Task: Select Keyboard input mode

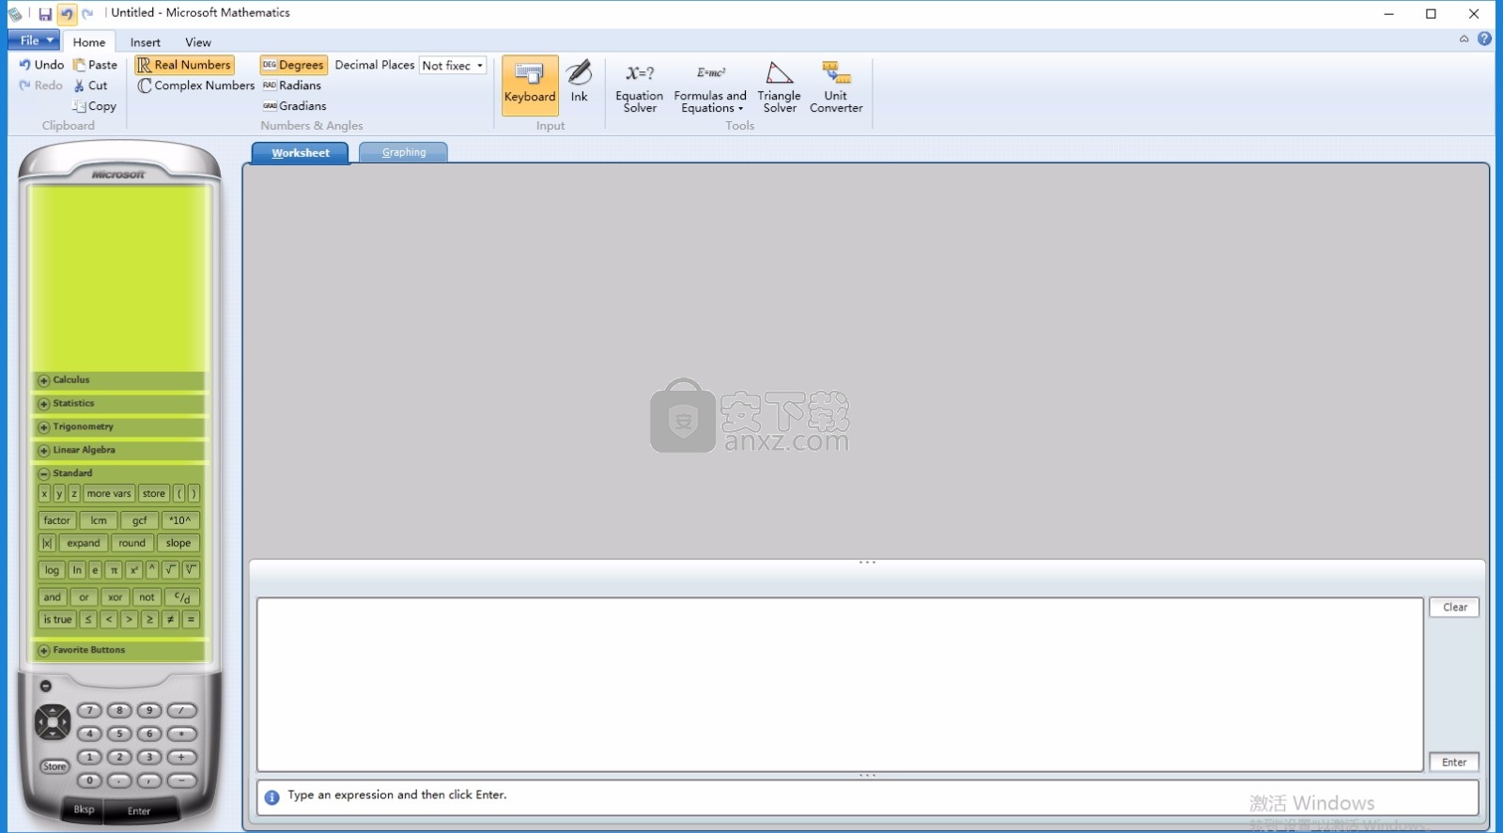Action: click(x=530, y=85)
